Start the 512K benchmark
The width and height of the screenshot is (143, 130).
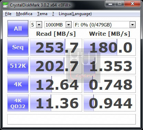[18, 66]
